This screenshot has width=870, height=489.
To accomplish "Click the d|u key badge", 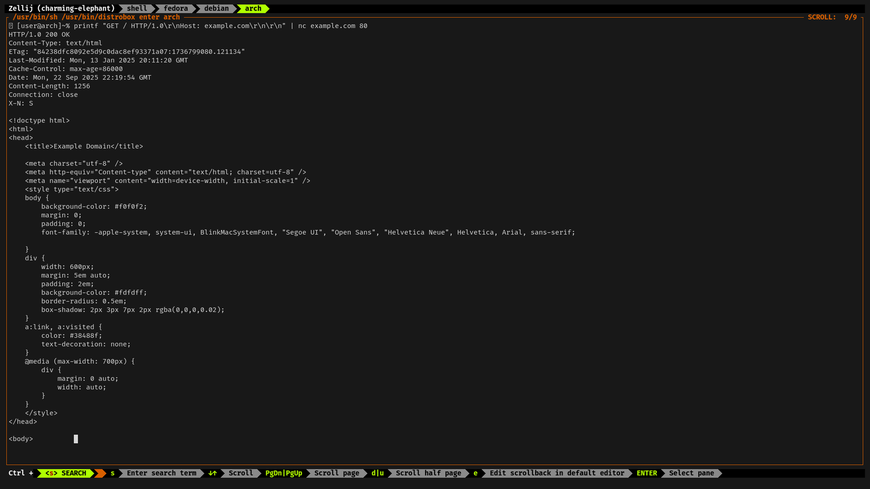I will pyautogui.click(x=378, y=473).
